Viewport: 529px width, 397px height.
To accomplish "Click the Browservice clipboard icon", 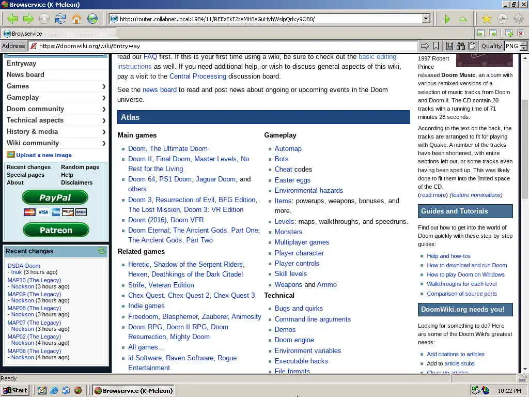I will tap(472, 46).
